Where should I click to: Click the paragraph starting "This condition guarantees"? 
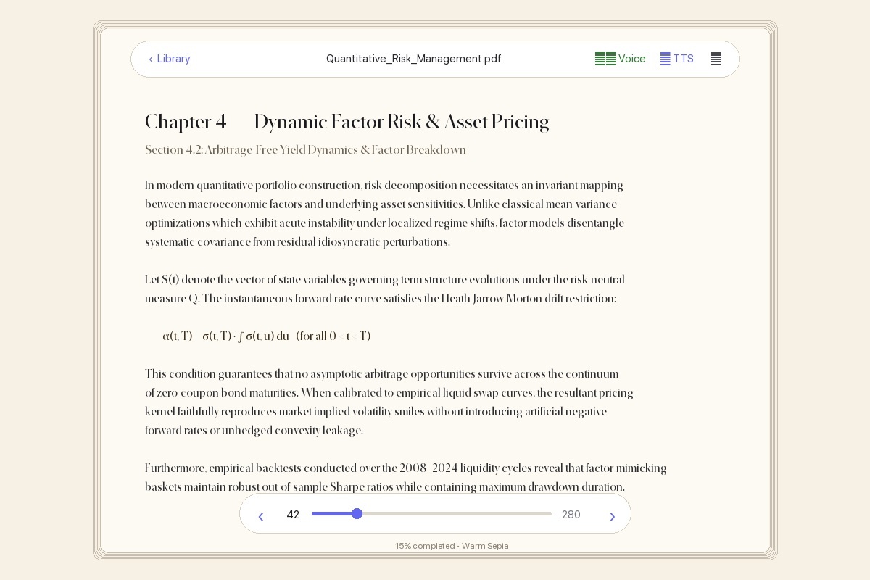(389, 402)
